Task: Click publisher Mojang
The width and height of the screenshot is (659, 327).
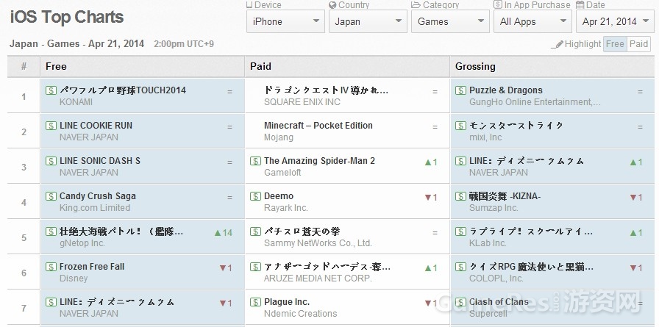Action: tap(279, 137)
